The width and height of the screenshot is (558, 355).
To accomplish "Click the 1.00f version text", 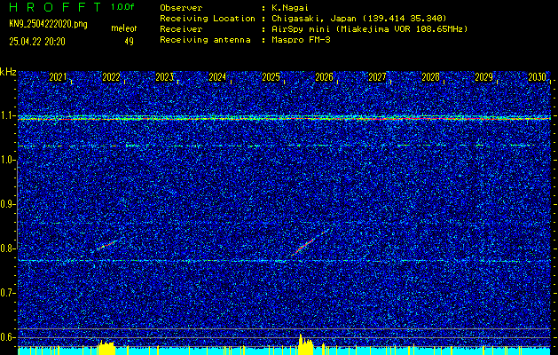I will [x=122, y=7].
